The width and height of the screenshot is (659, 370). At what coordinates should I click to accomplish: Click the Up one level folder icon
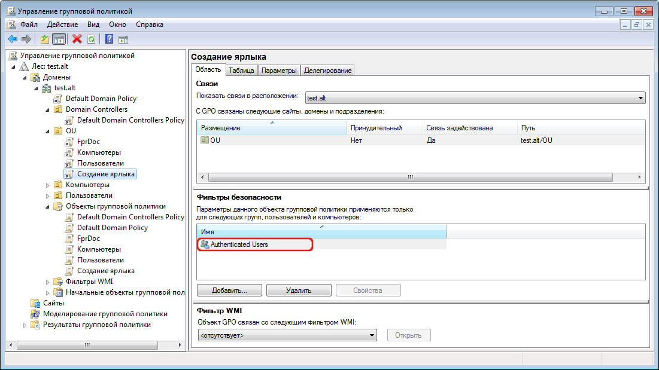point(44,39)
